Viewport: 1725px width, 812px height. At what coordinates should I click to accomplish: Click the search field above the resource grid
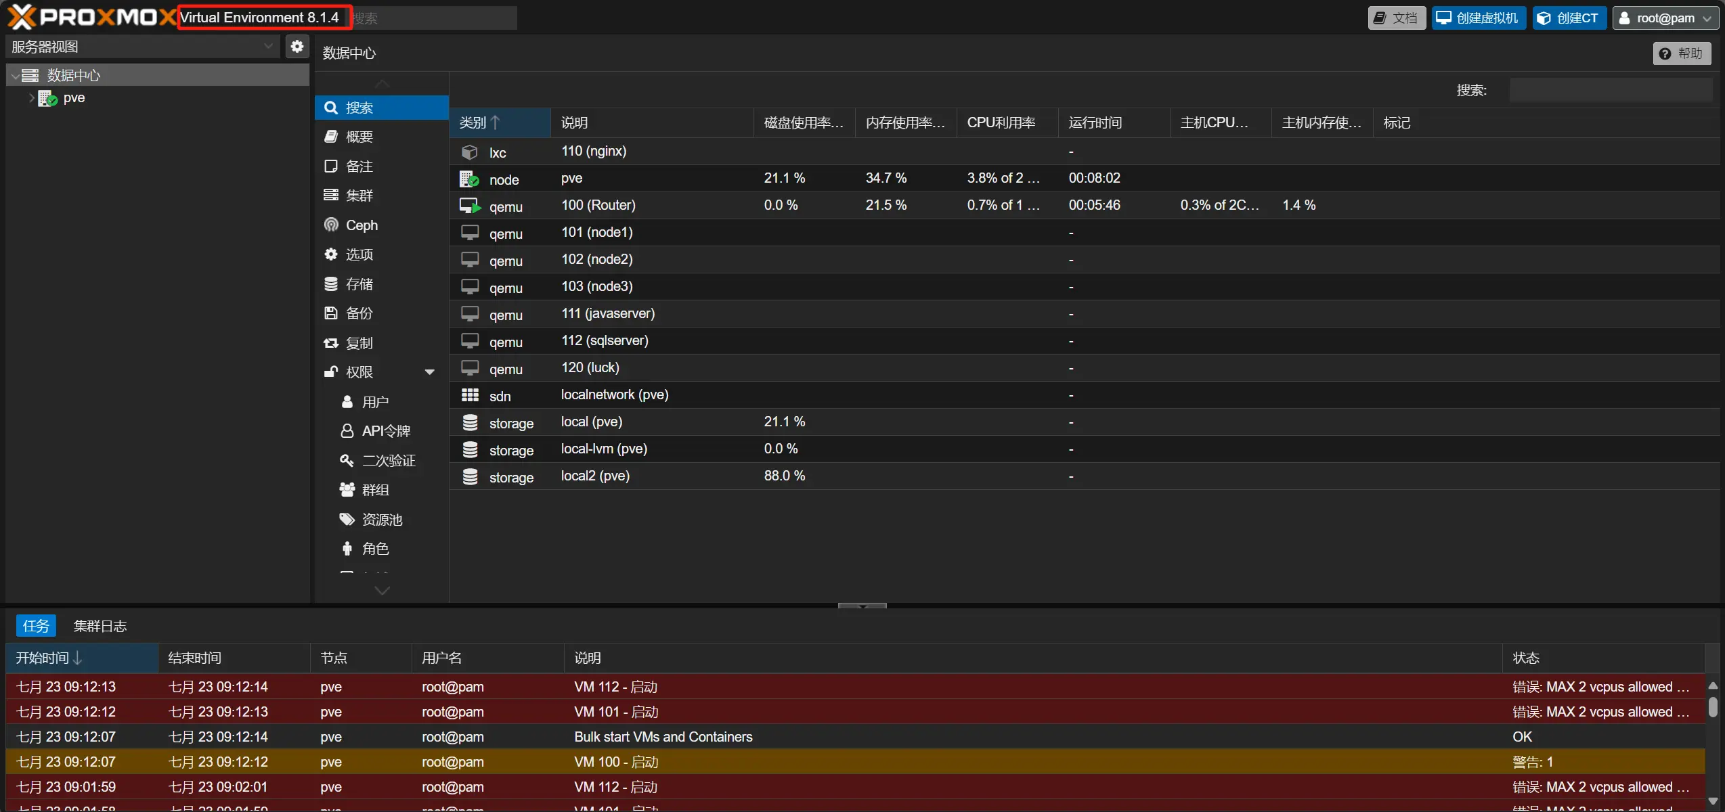[x=1610, y=90]
